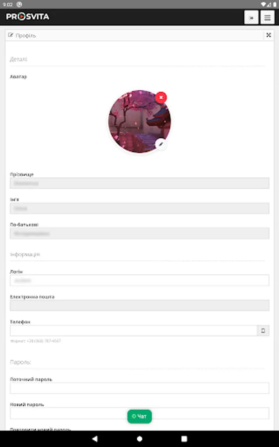Viewport: 279px width, 447px height.
Task: Click the phone icon beside Телефон field
Action: pos(263,331)
